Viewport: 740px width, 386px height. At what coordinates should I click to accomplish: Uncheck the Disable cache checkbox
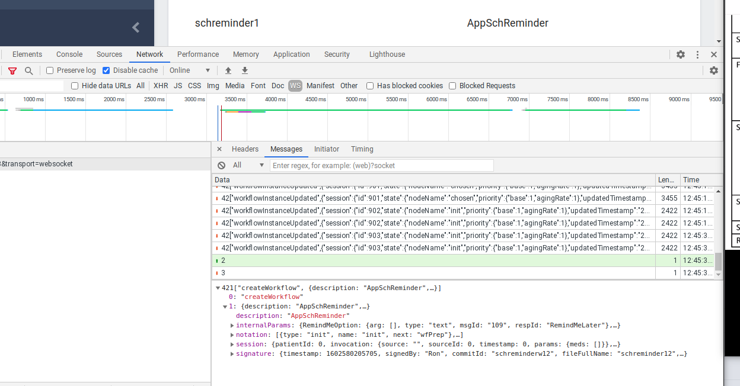point(106,70)
